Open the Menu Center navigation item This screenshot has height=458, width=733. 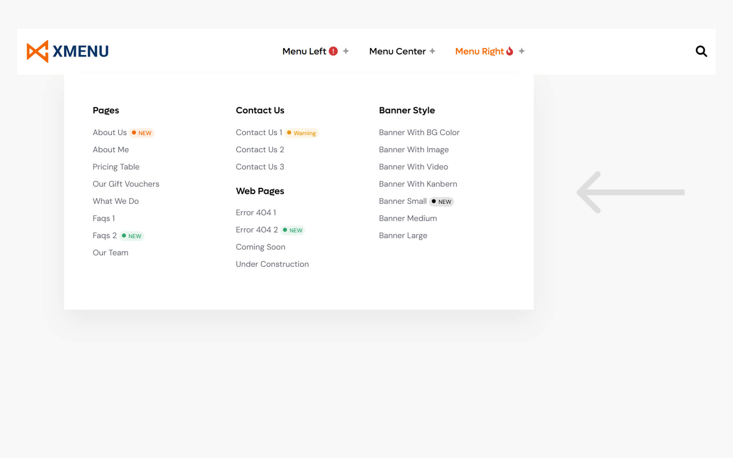point(397,51)
